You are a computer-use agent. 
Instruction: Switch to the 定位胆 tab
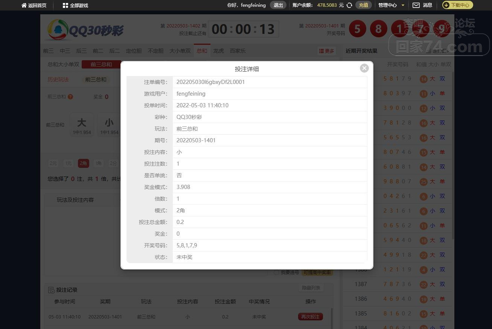point(134,51)
